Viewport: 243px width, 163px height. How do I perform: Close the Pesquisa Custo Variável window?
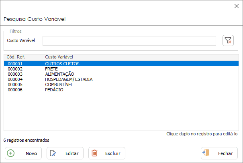point(237,6)
